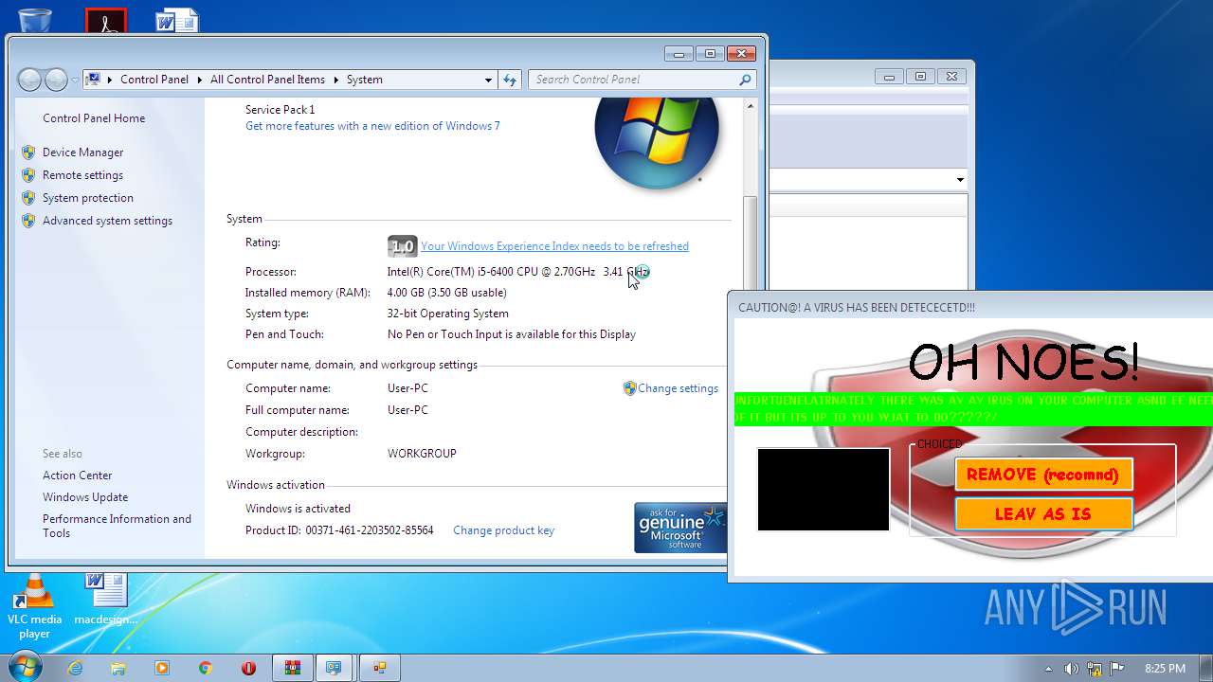Open Adobe Reader desktop icon
Image resolution: width=1213 pixels, height=682 pixels.
105,20
